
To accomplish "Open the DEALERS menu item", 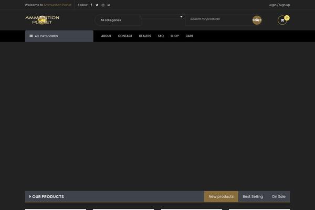I will (x=145, y=36).
